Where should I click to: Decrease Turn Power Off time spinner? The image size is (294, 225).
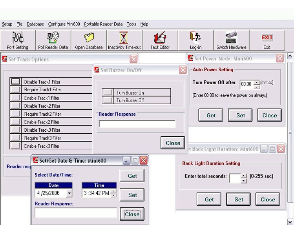pos(257,87)
